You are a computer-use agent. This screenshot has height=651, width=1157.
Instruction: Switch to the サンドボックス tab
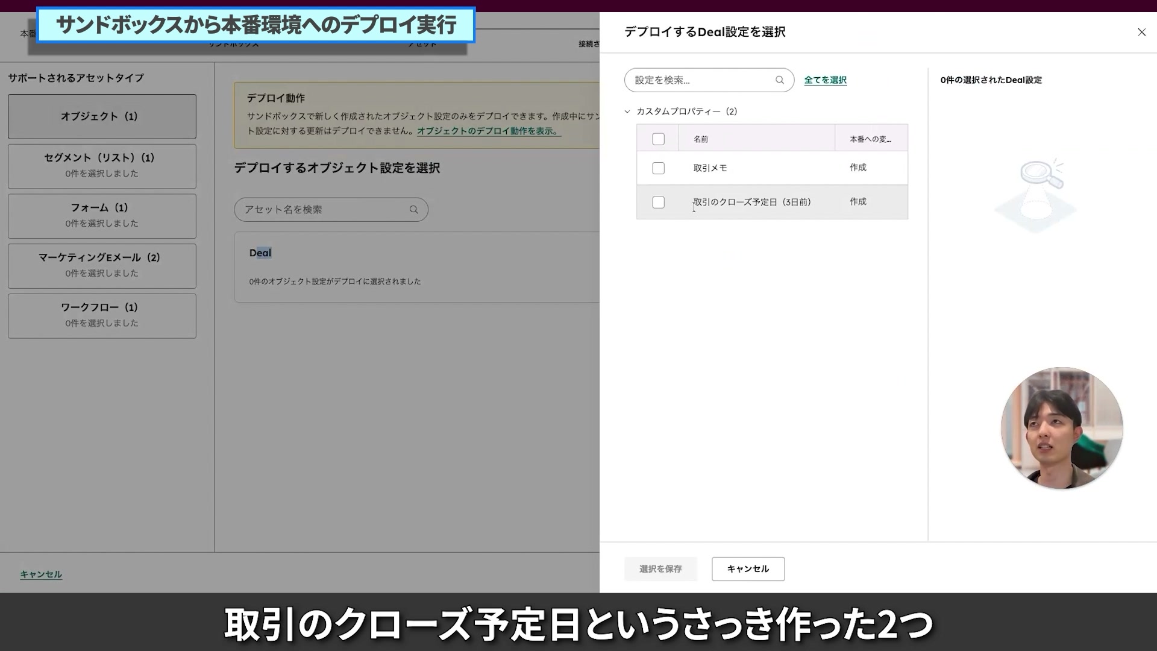234,43
